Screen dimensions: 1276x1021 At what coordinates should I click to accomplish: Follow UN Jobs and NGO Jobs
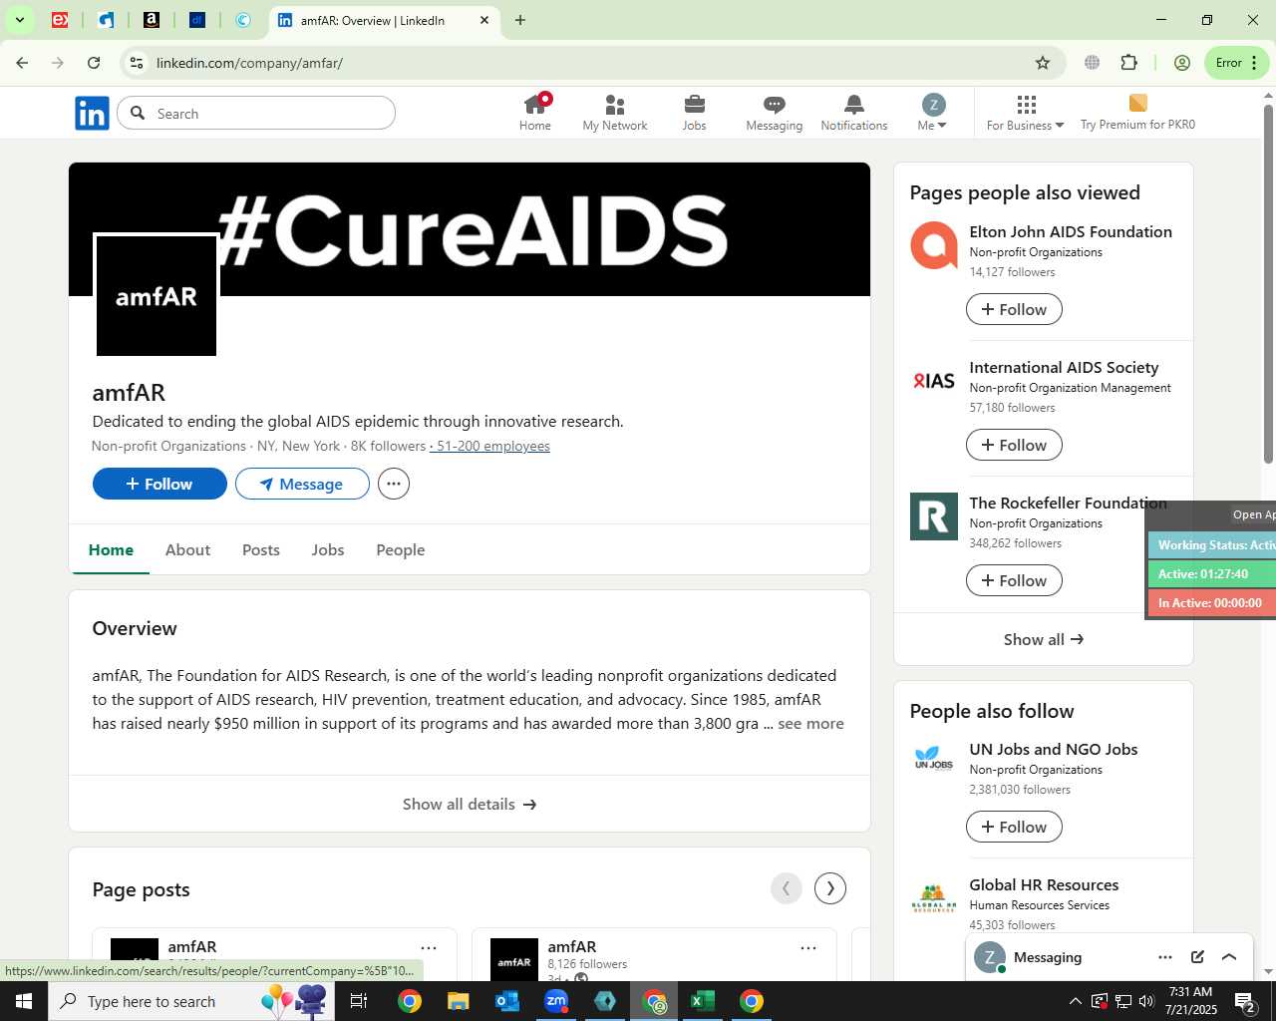pyautogui.click(x=1014, y=827)
